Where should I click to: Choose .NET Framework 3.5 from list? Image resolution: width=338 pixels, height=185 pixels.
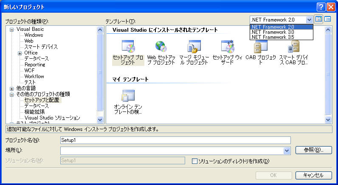pos(281,37)
